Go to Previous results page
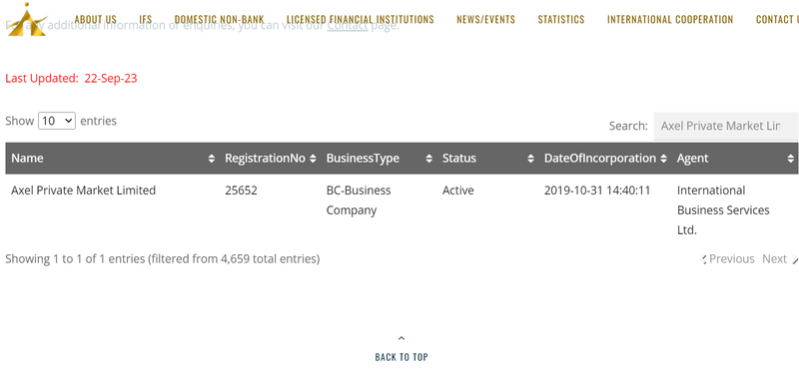Viewport: 799px width, 373px height. (728, 259)
